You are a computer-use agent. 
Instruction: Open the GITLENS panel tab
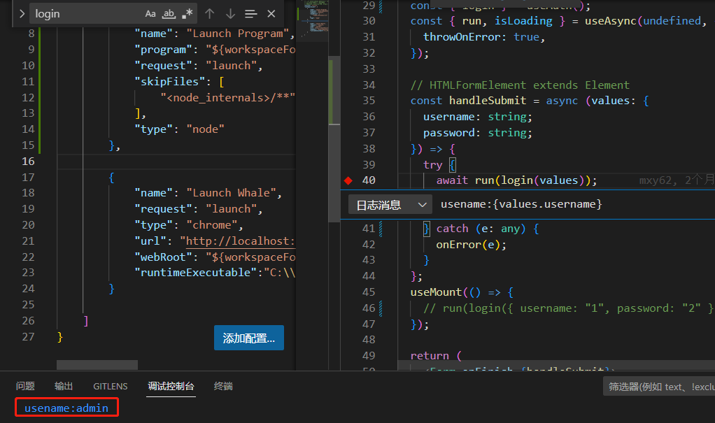(x=111, y=386)
